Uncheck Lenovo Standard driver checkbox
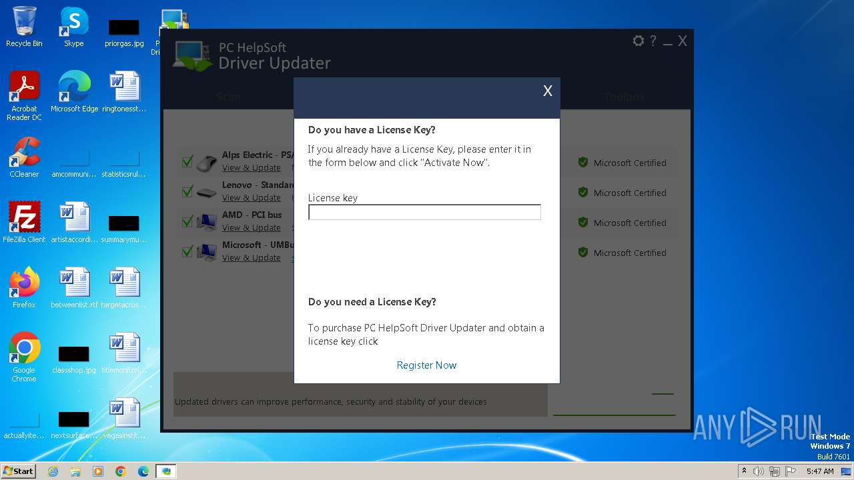 (187, 191)
